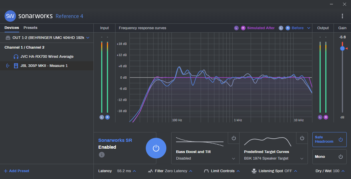Click the Listening Spot monitor icon
Image resolution: width=351 pixels, height=179 pixels.
pos(254,171)
